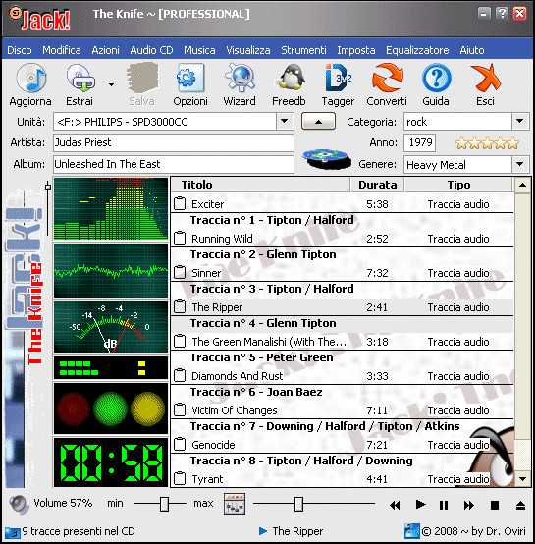Click the Artista field with Judas Priest

click(174, 142)
